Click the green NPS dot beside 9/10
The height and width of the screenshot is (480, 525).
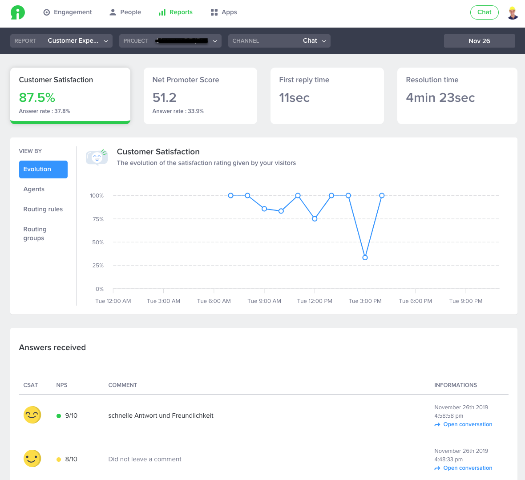59,416
